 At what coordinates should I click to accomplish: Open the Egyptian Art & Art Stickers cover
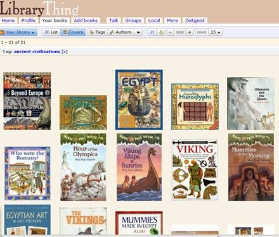point(27,219)
